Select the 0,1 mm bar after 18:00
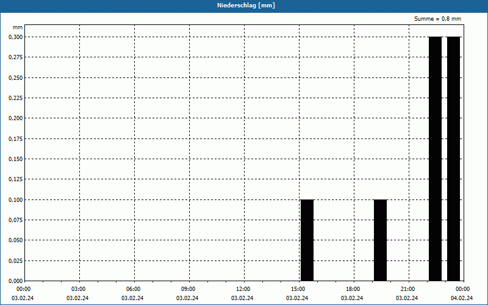The height and width of the screenshot is (305, 488). click(380, 240)
